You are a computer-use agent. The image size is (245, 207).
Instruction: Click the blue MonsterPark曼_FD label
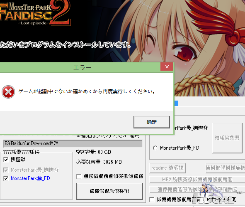point(30,178)
